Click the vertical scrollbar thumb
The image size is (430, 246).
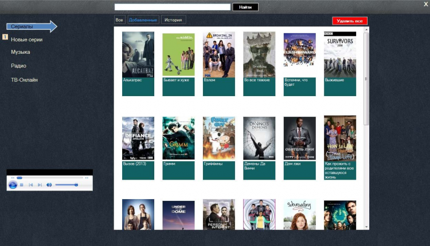(x=366, y=79)
